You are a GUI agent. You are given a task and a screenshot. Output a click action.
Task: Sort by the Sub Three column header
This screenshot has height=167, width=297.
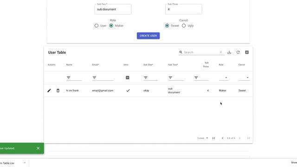(x=206, y=64)
